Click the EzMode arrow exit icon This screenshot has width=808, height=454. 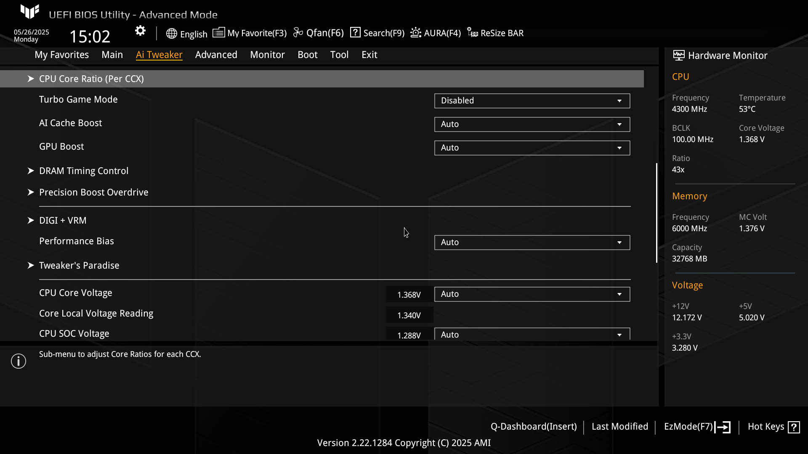coord(723,427)
